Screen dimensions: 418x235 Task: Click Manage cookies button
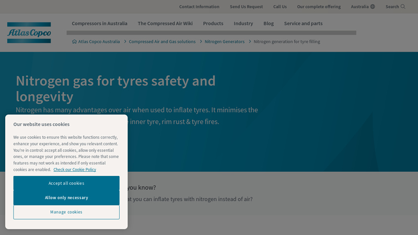point(66,212)
